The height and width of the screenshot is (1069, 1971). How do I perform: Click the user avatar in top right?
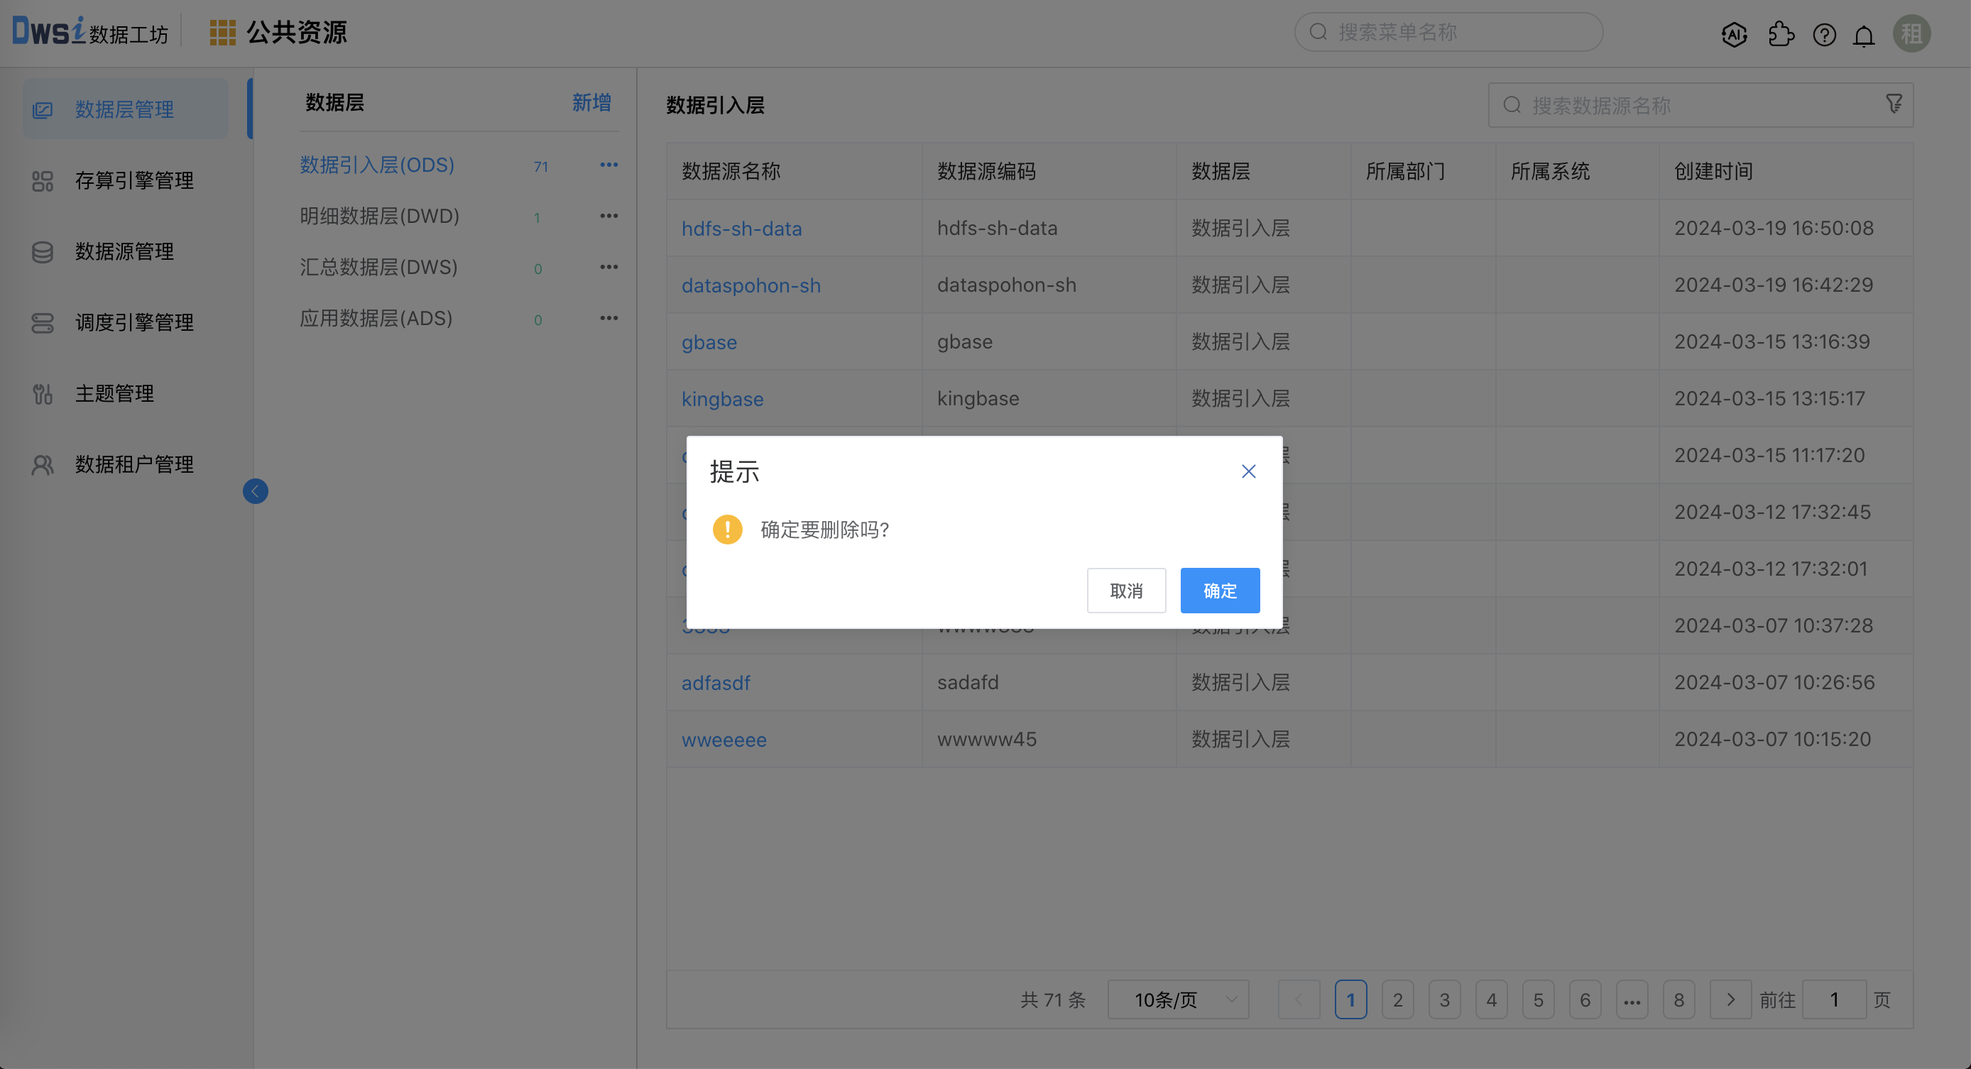[1911, 33]
